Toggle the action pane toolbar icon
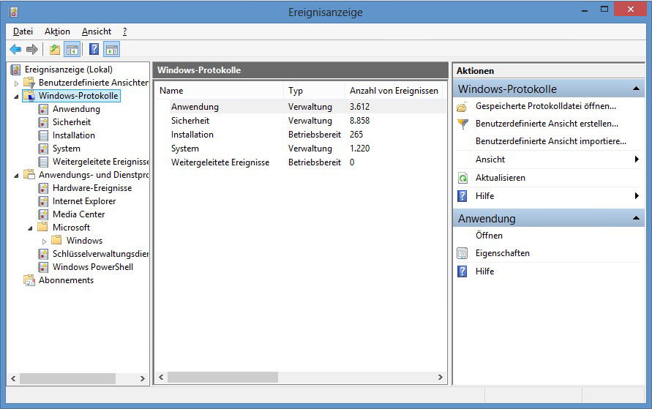 coord(112,50)
